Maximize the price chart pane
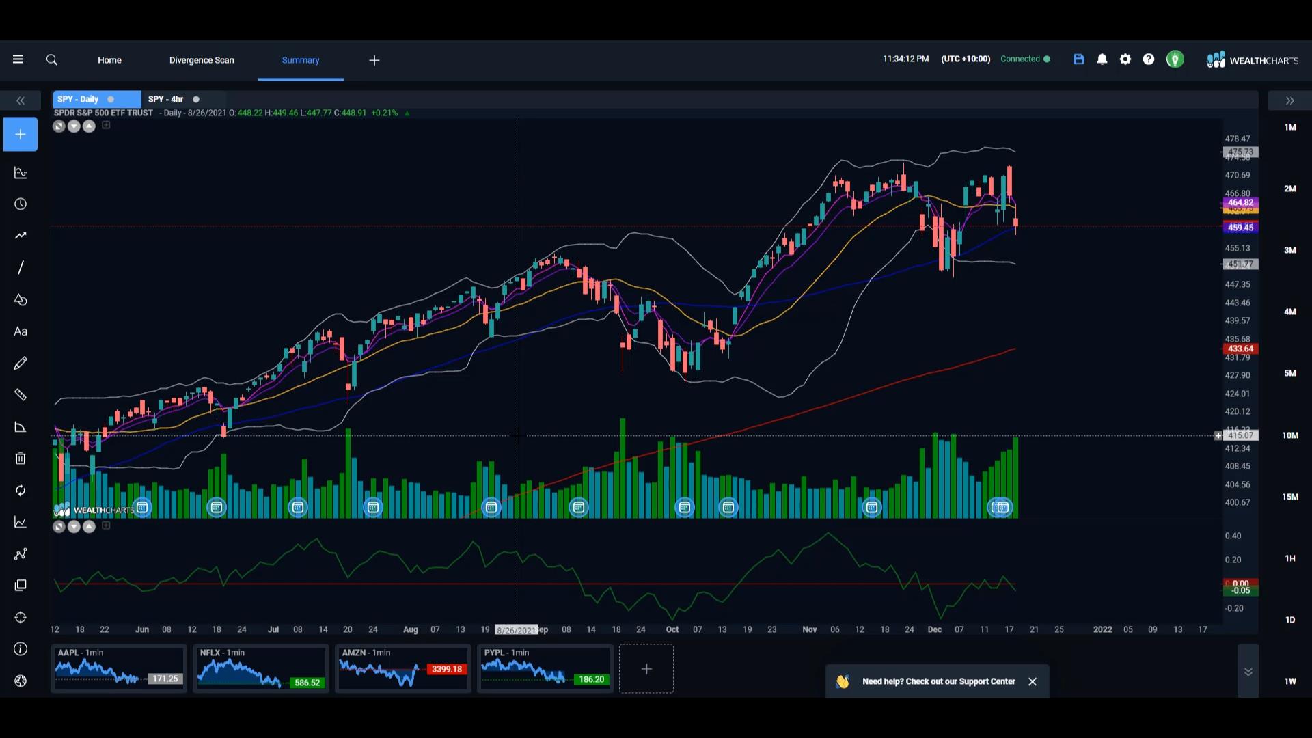The height and width of the screenshot is (738, 1312). (x=59, y=126)
